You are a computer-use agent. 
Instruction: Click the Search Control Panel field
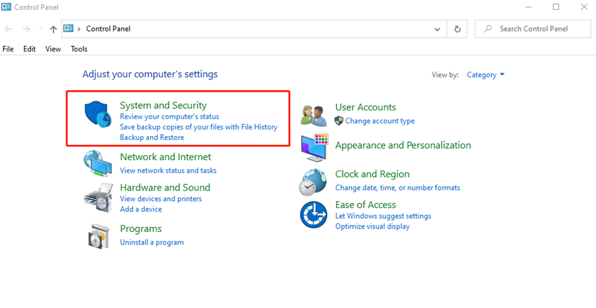533,29
